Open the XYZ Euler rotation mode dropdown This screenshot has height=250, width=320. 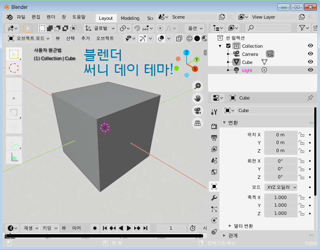pos(281,187)
